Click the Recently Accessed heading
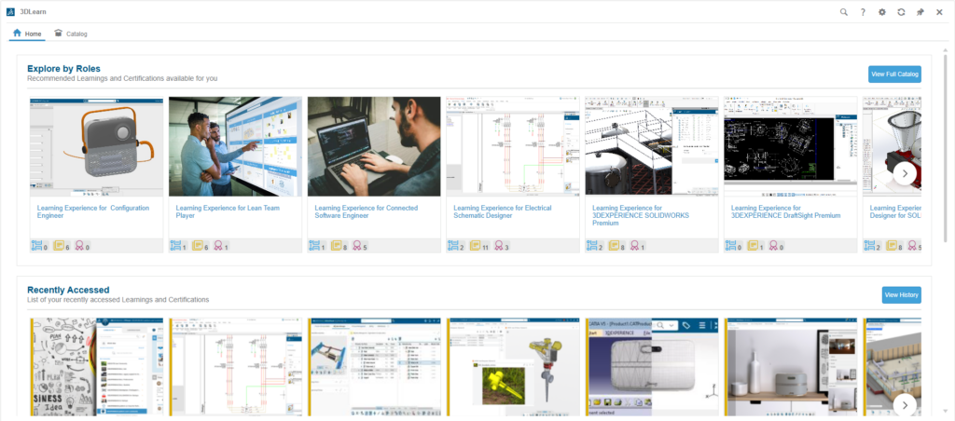This screenshot has width=955, height=421. (68, 290)
